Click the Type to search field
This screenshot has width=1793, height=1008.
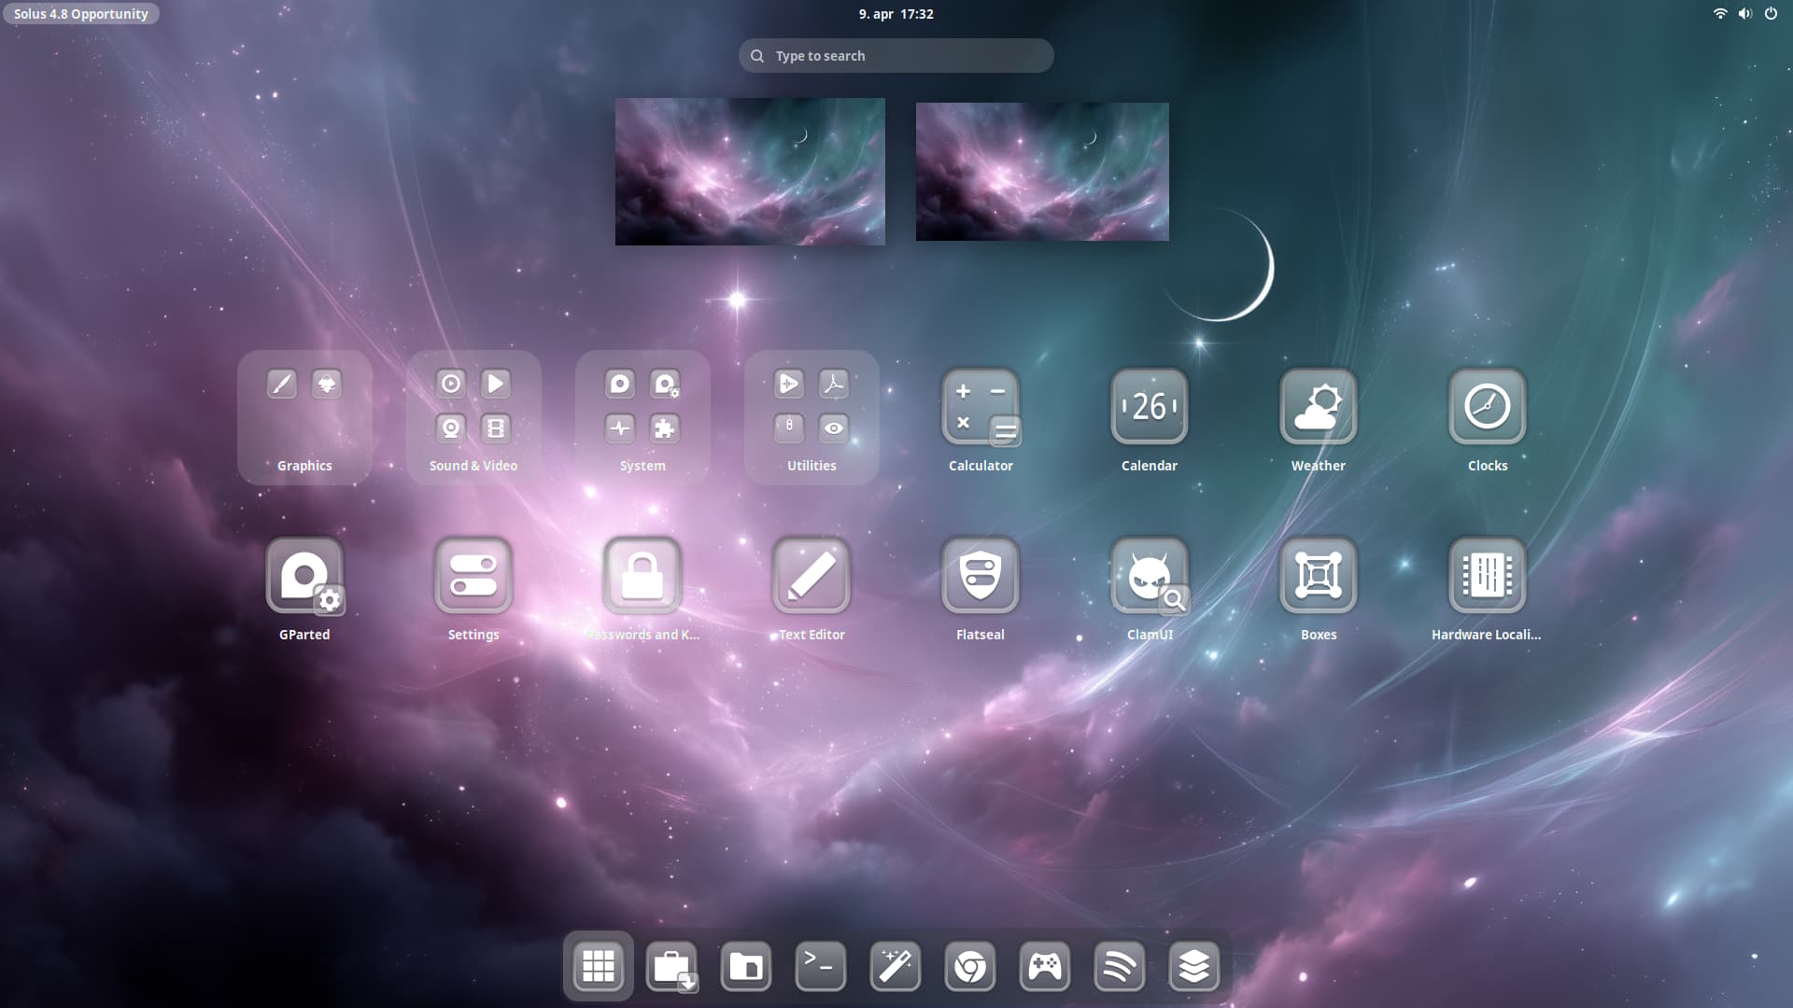[x=896, y=56]
